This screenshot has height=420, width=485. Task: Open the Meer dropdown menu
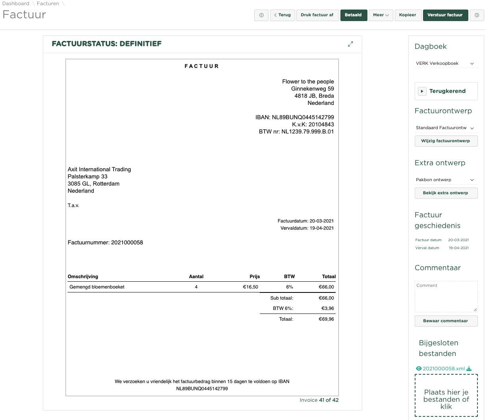[x=381, y=15]
